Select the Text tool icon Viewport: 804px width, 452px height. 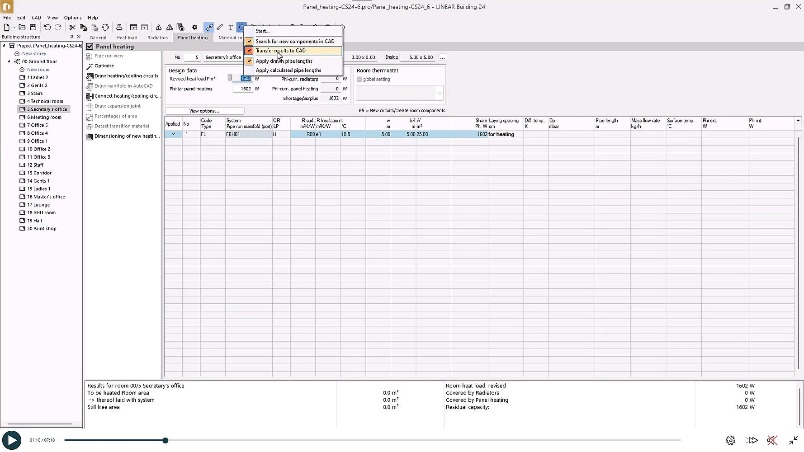coord(231,28)
